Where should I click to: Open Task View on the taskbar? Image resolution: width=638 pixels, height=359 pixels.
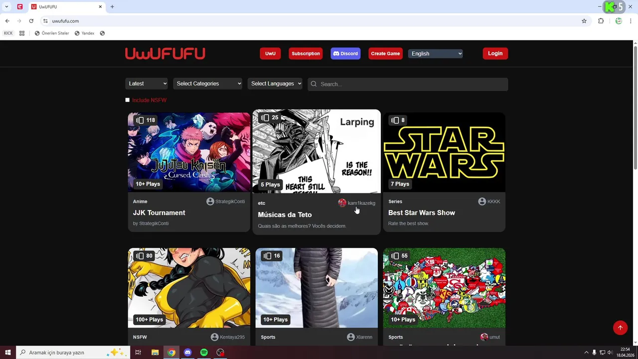click(138, 353)
